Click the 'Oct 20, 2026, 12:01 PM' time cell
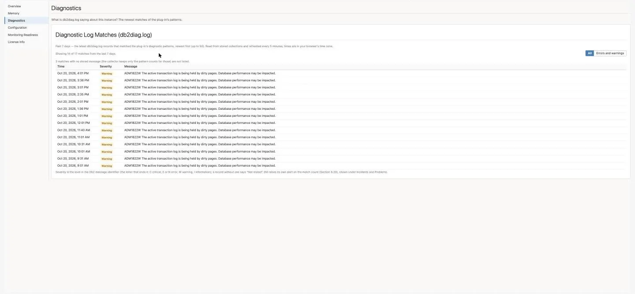The height and width of the screenshot is (294, 635). click(74, 123)
